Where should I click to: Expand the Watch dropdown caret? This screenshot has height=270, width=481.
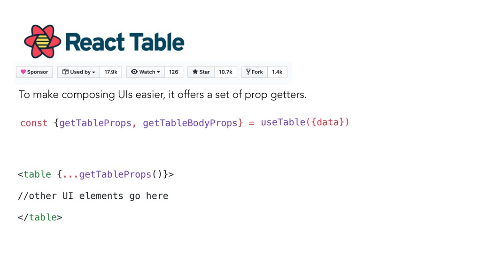158,72
